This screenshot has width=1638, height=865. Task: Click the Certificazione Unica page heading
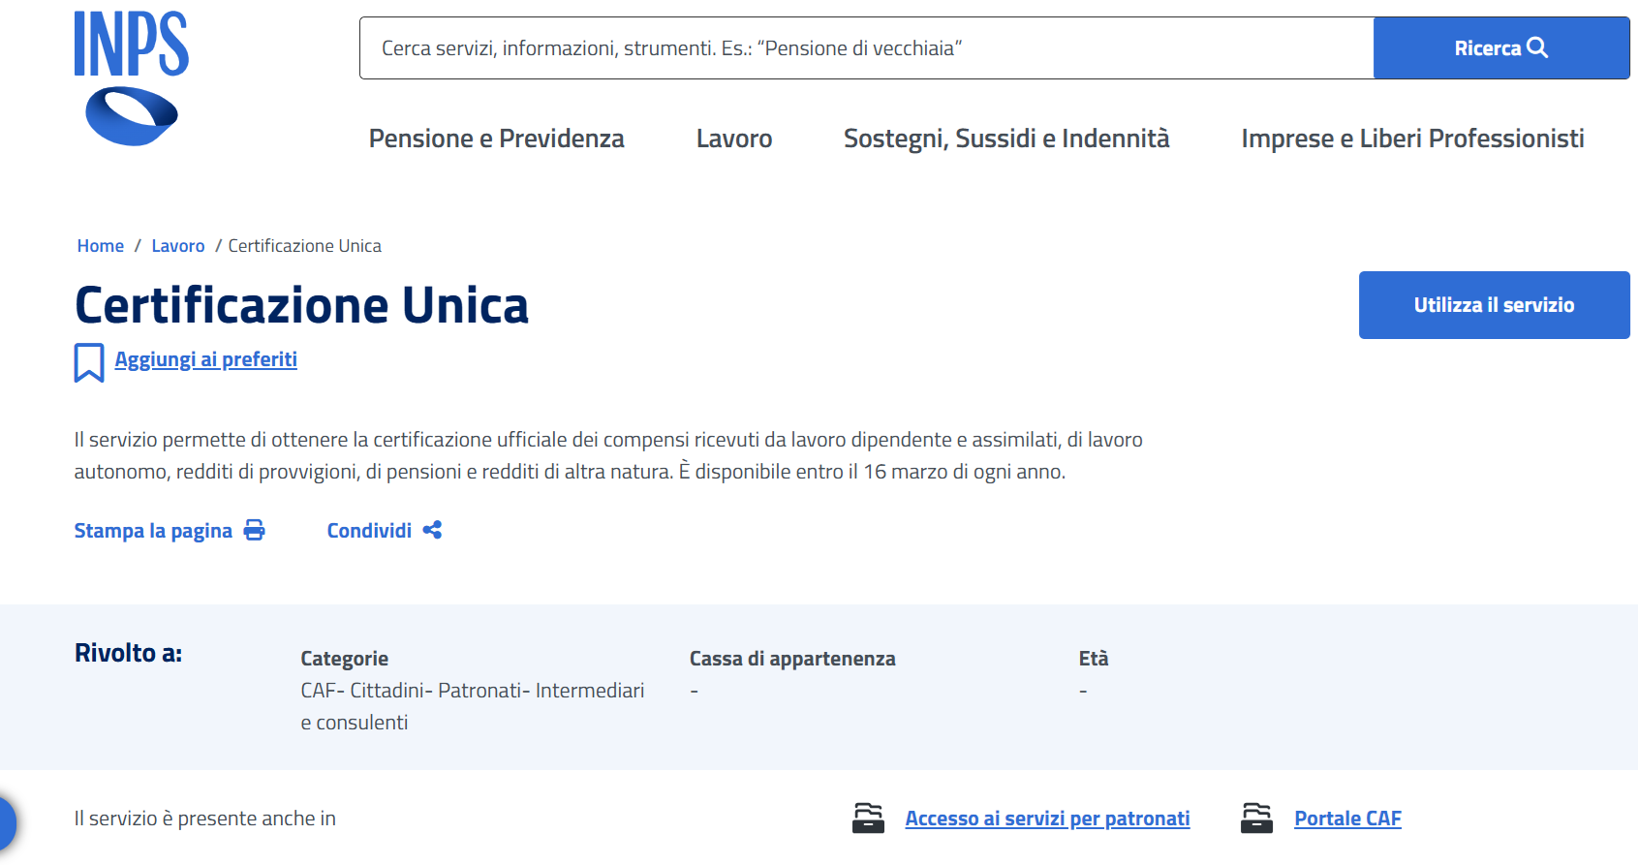pos(301,305)
